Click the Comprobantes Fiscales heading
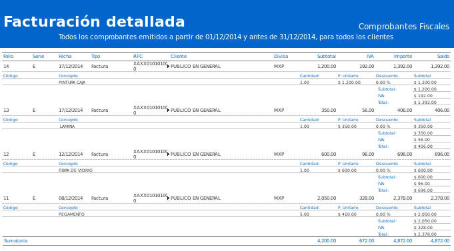Viewport: 454px width, 251px height. [x=404, y=27]
